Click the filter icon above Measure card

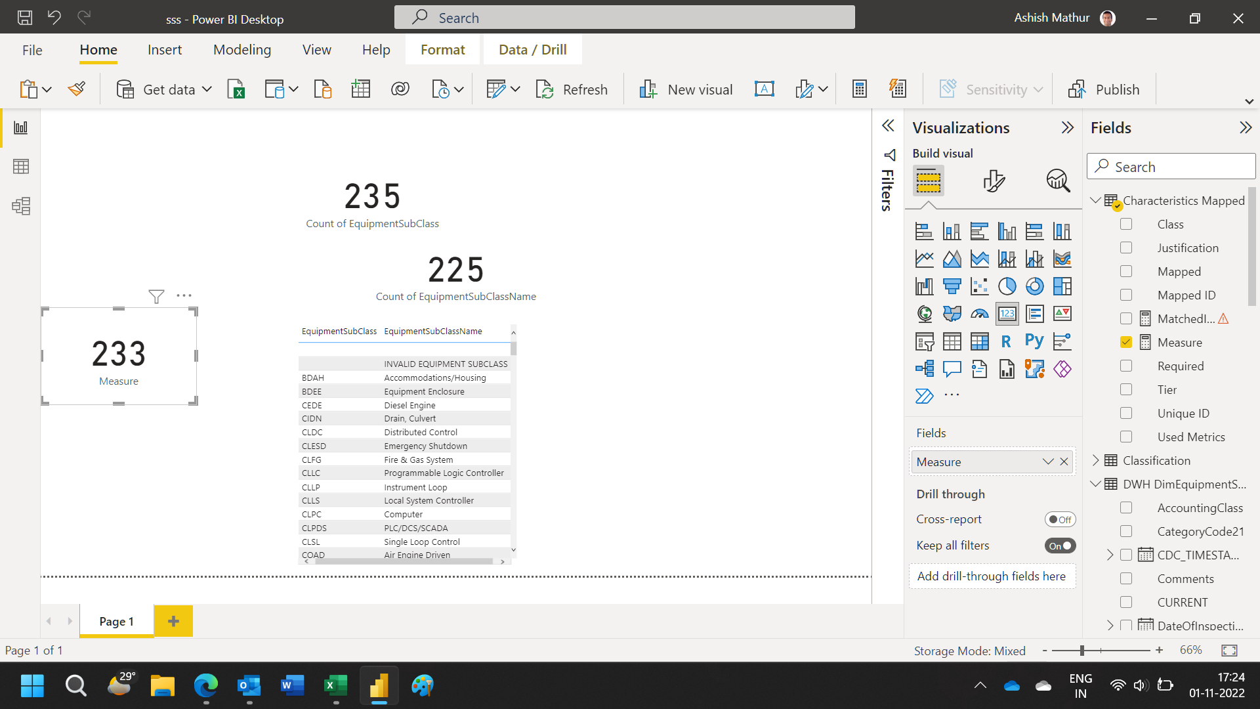[x=156, y=297]
